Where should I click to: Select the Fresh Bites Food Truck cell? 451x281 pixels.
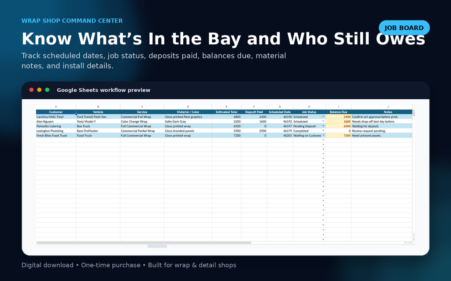(56, 135)
